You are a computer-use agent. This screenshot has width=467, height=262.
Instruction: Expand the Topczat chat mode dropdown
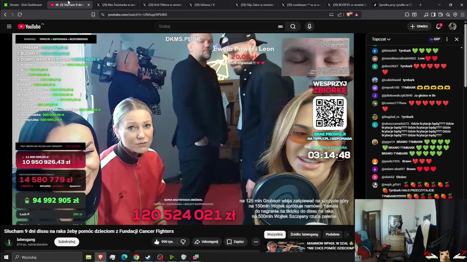click(x=381, y=39)
